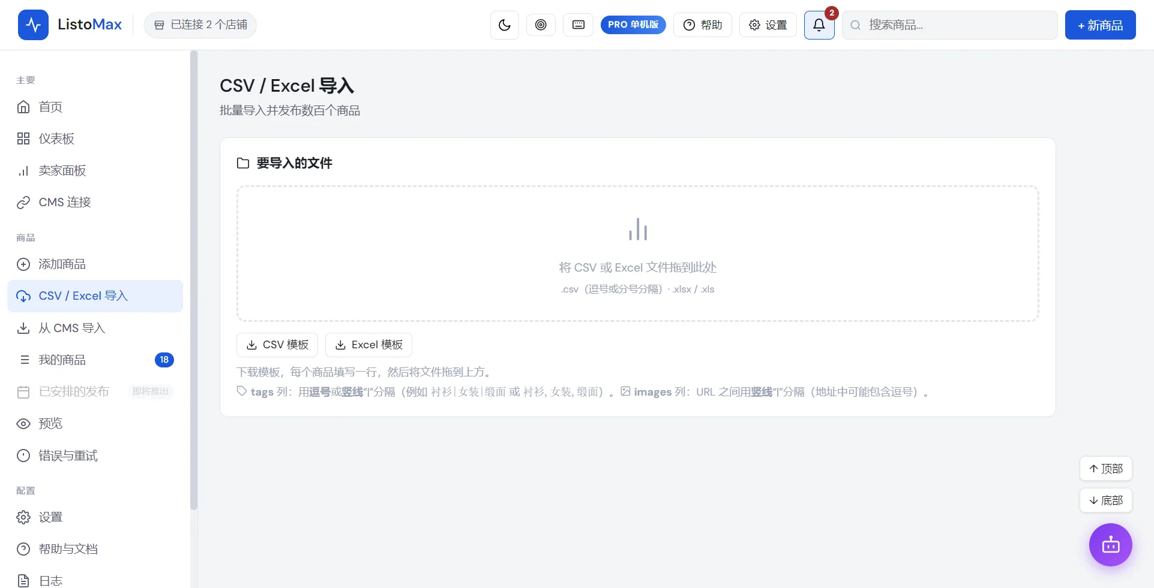Click the ListoMax logo icon
Screen dimensions: 1154x588
33,25
